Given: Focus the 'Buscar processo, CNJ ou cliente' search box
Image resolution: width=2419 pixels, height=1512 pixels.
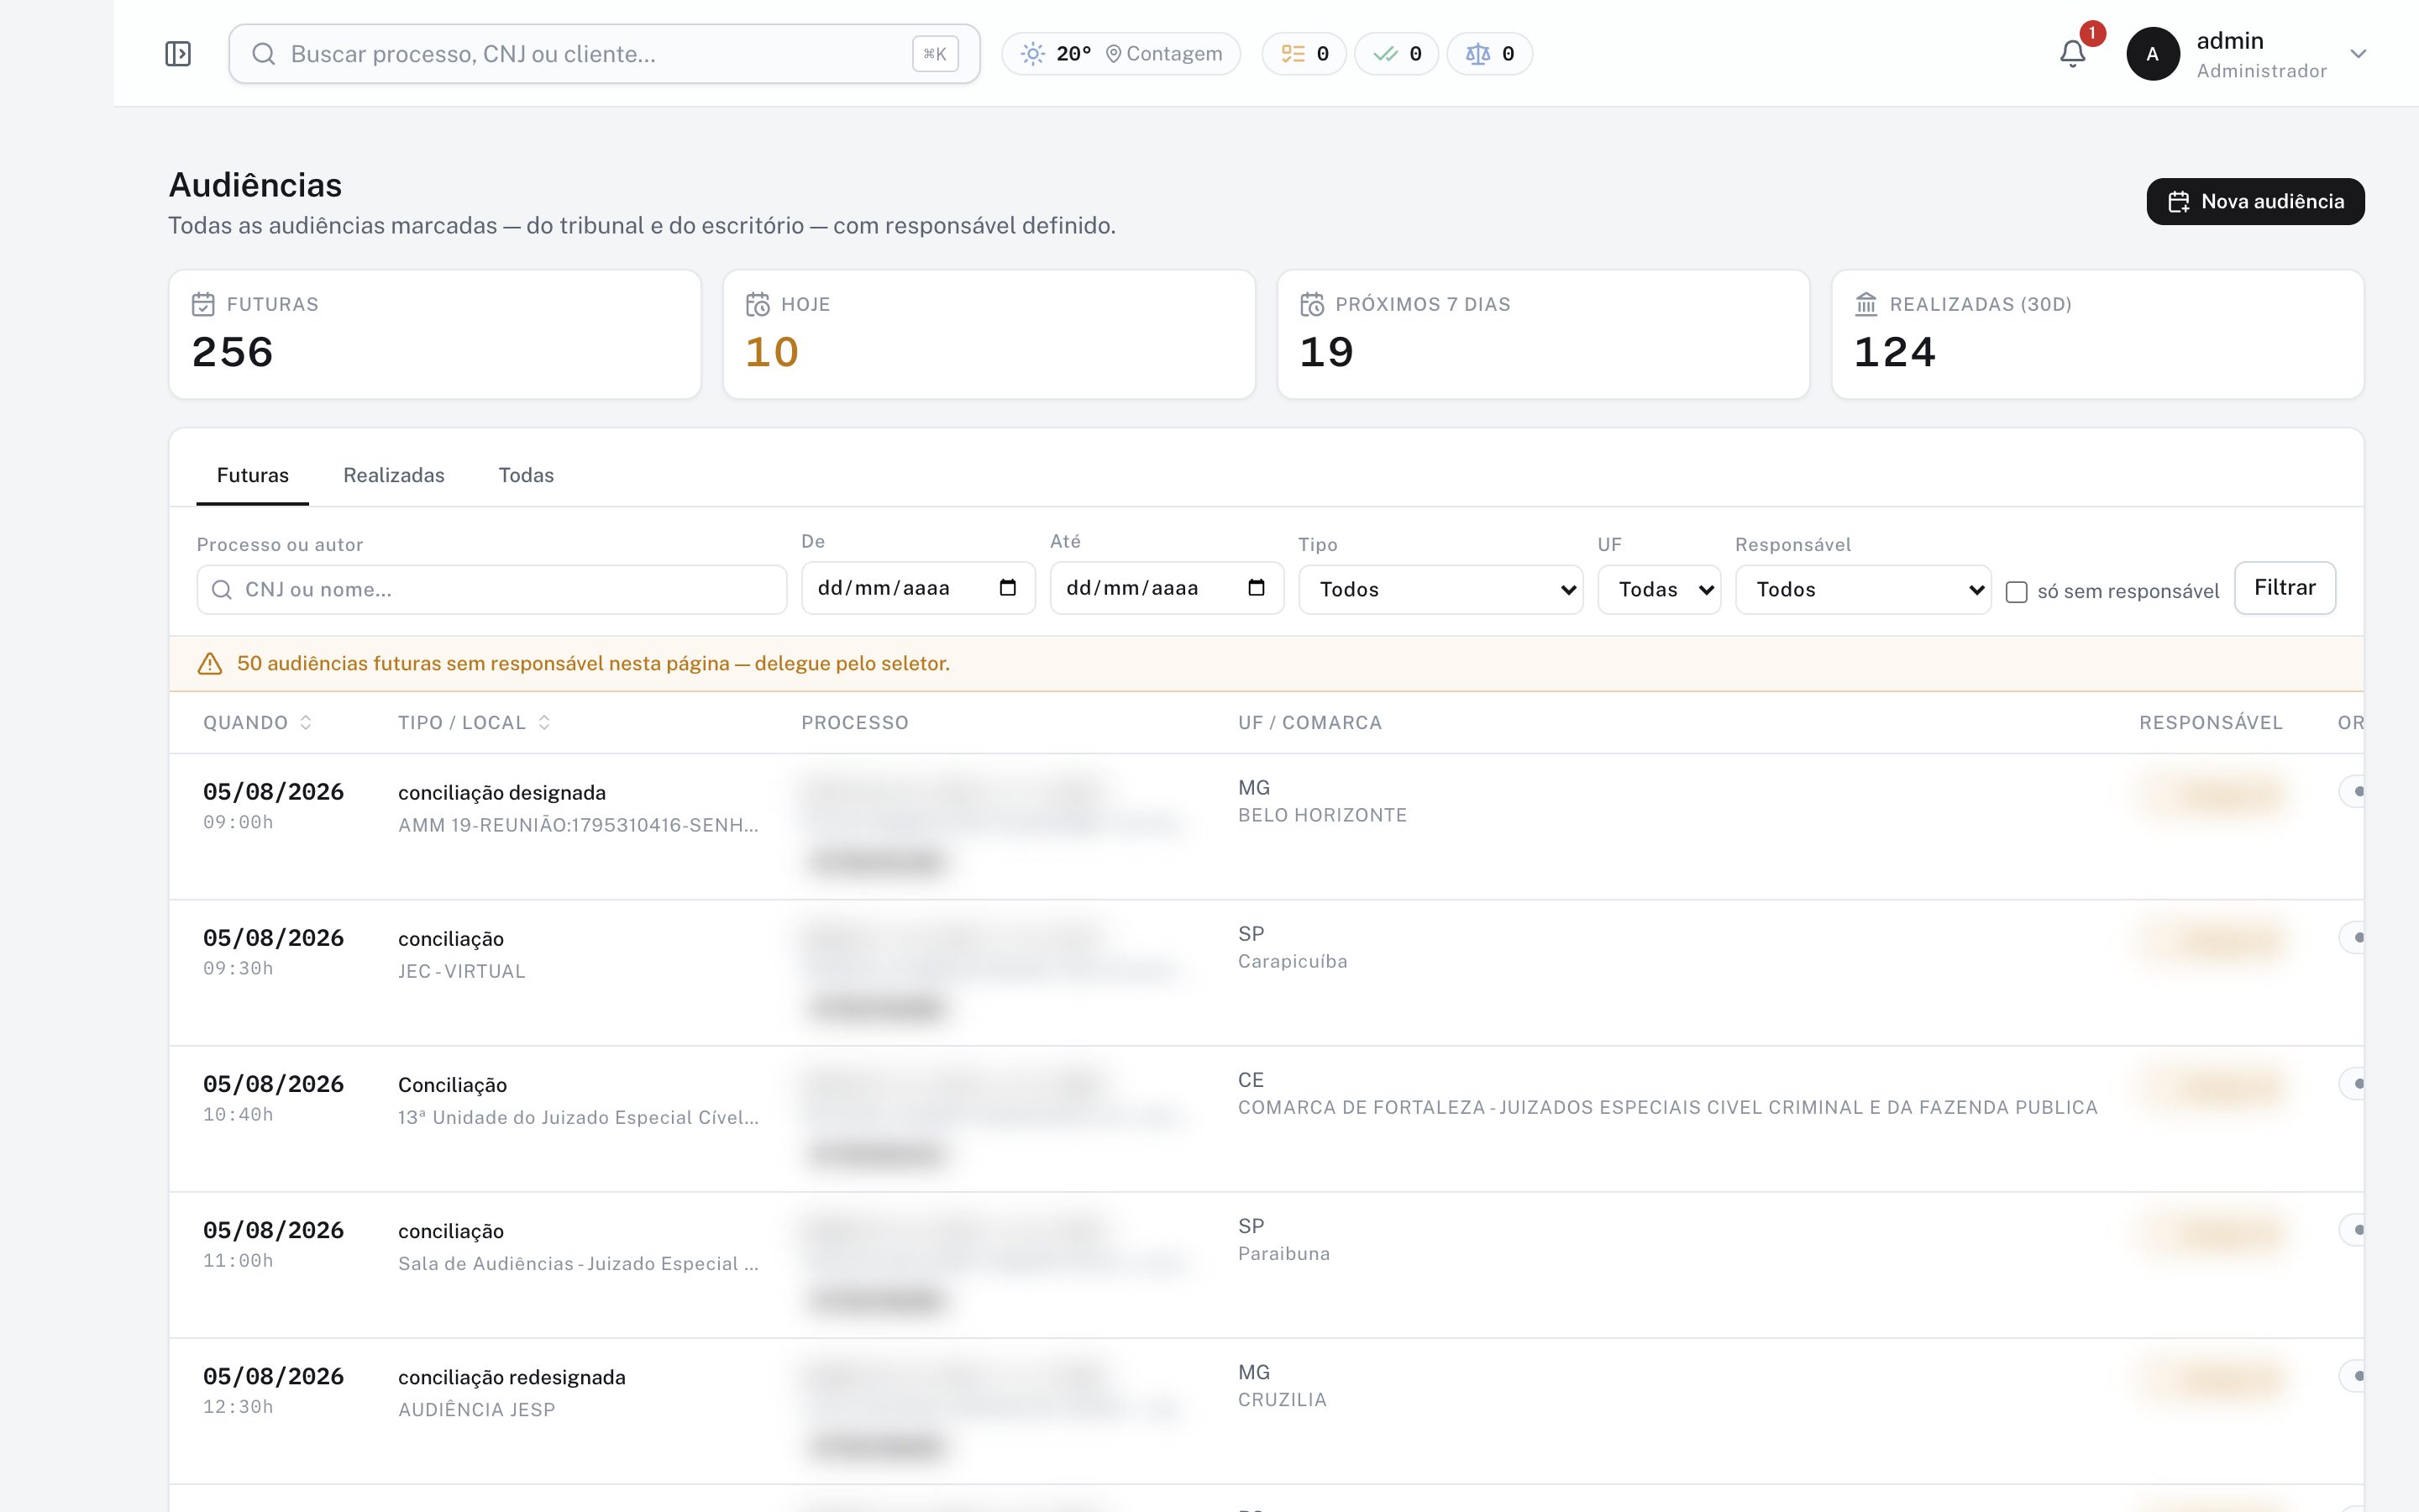Looking at the screenshot, I should (604, 54).
